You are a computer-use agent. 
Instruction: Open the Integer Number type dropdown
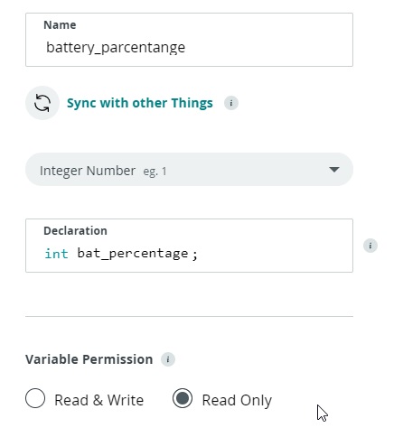(189, 170)
